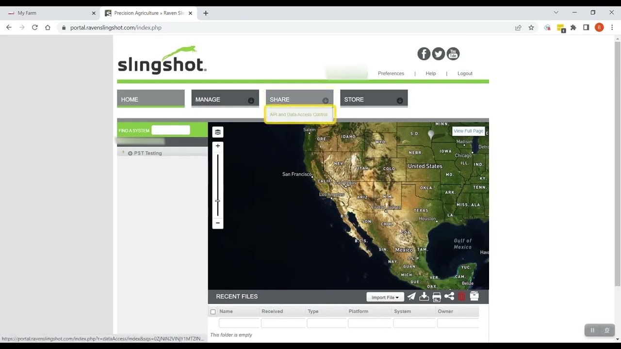Open the yellow extension icon with badge
This screenshot has height=349, width=621.
[x=561, y=28]
